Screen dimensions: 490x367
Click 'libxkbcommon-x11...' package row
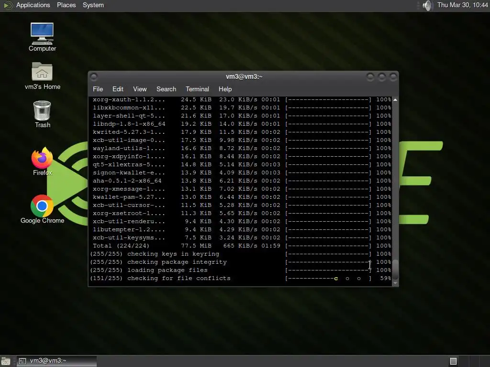pyautogui.click(x=241, y=108)
